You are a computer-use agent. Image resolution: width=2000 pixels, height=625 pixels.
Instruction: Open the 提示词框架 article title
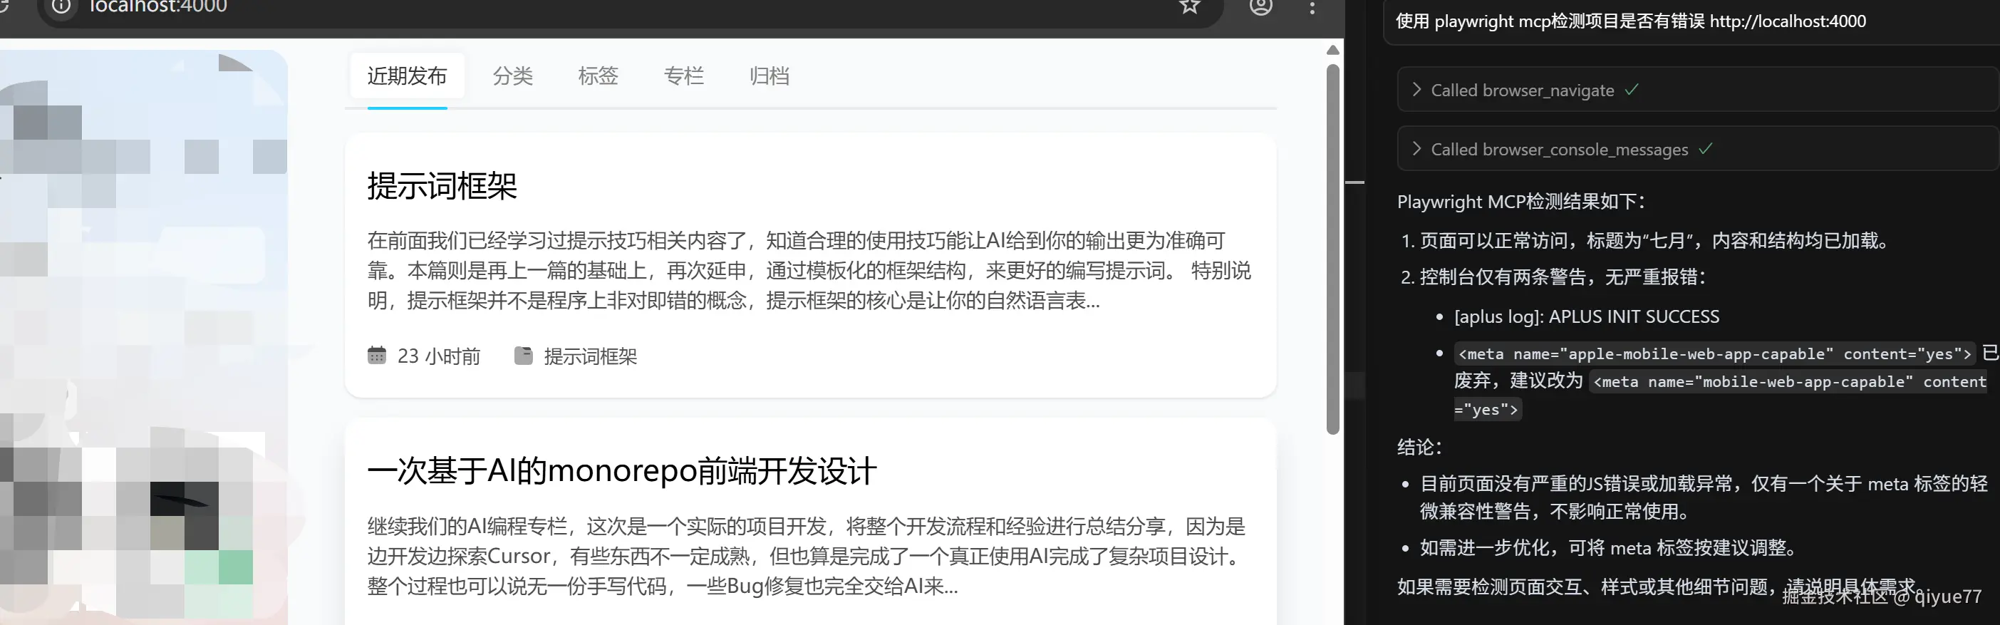click(442, 186)
